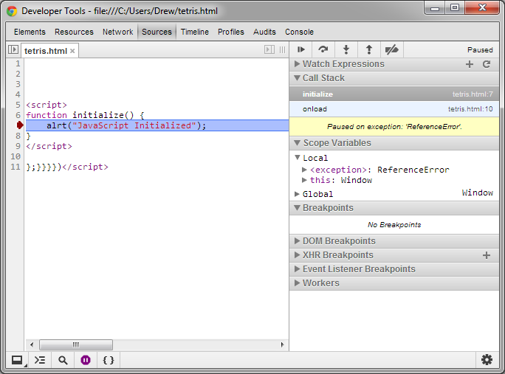Switch to the Network panel
Screen dimensions: 505x374
tap(117, 32)
